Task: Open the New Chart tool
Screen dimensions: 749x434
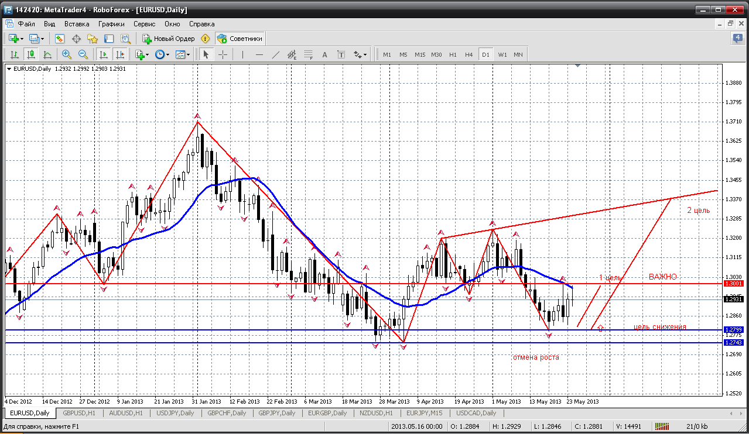Action: click(x=13, y=39)
